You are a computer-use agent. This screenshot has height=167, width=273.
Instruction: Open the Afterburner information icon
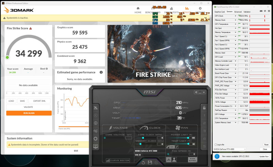click(x=96, y=123)
